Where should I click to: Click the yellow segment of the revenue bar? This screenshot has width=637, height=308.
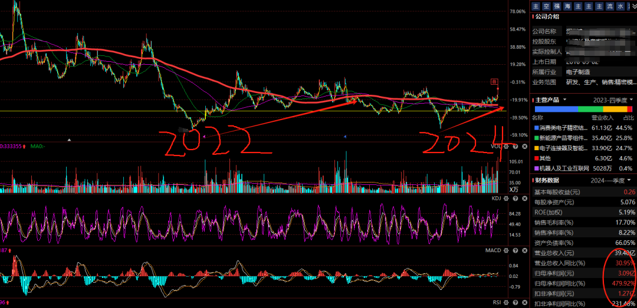coord(615,109)
